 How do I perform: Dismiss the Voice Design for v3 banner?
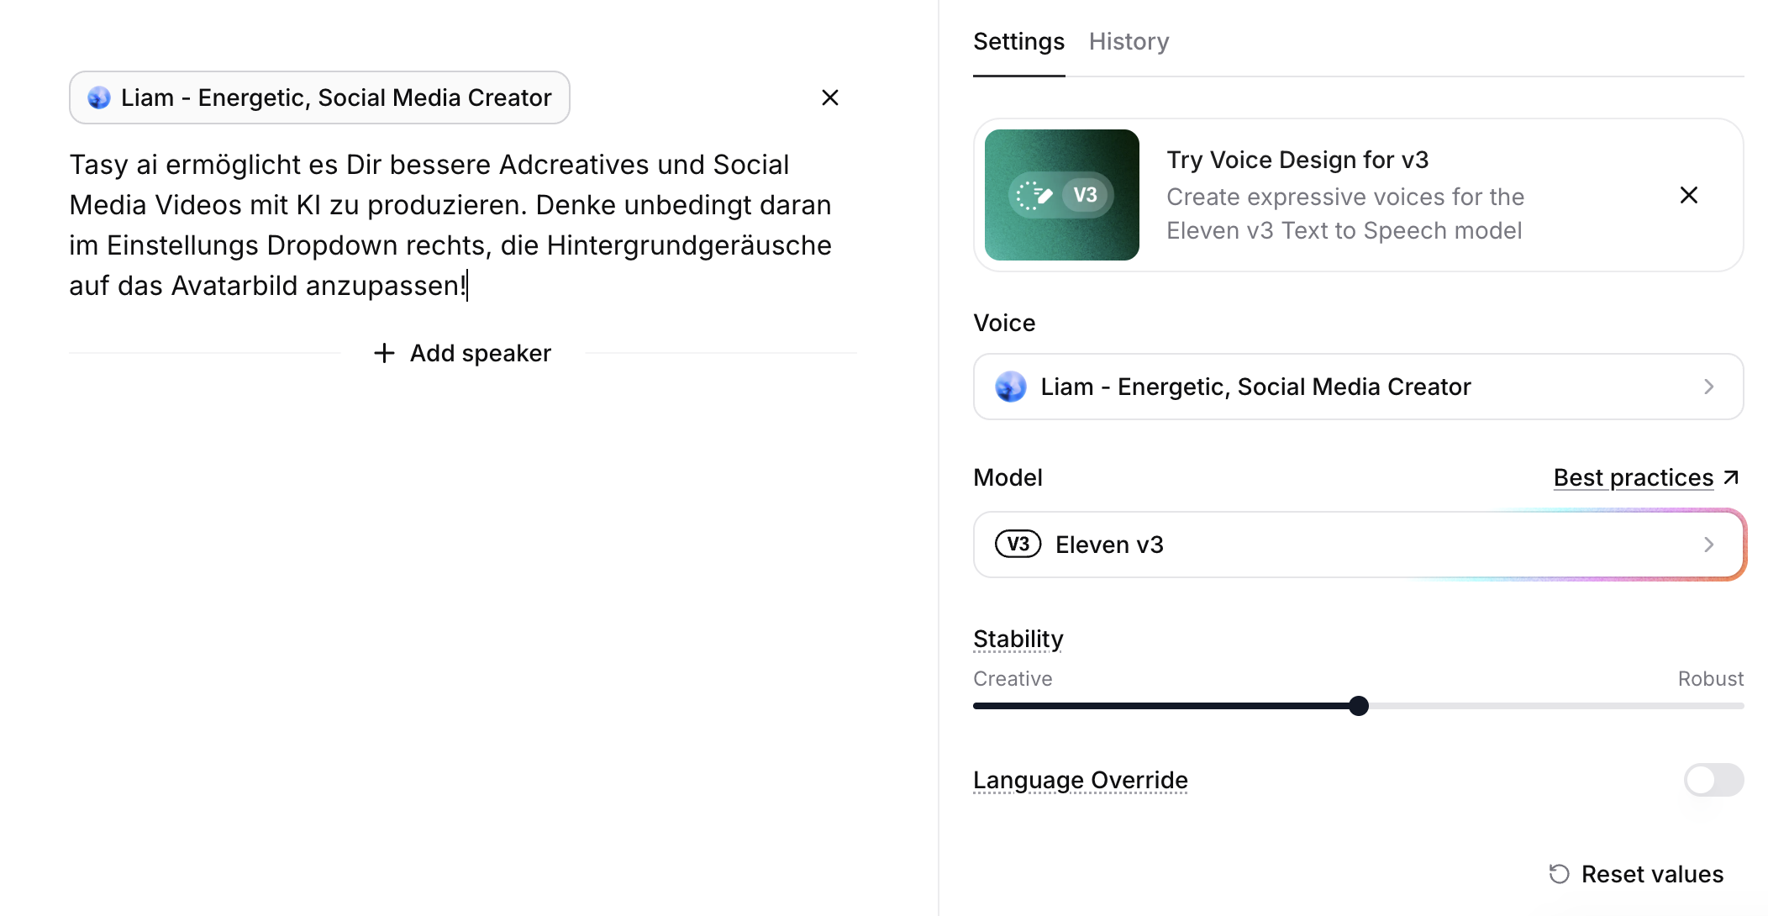pyautogui.click(x=1688, y=195)
